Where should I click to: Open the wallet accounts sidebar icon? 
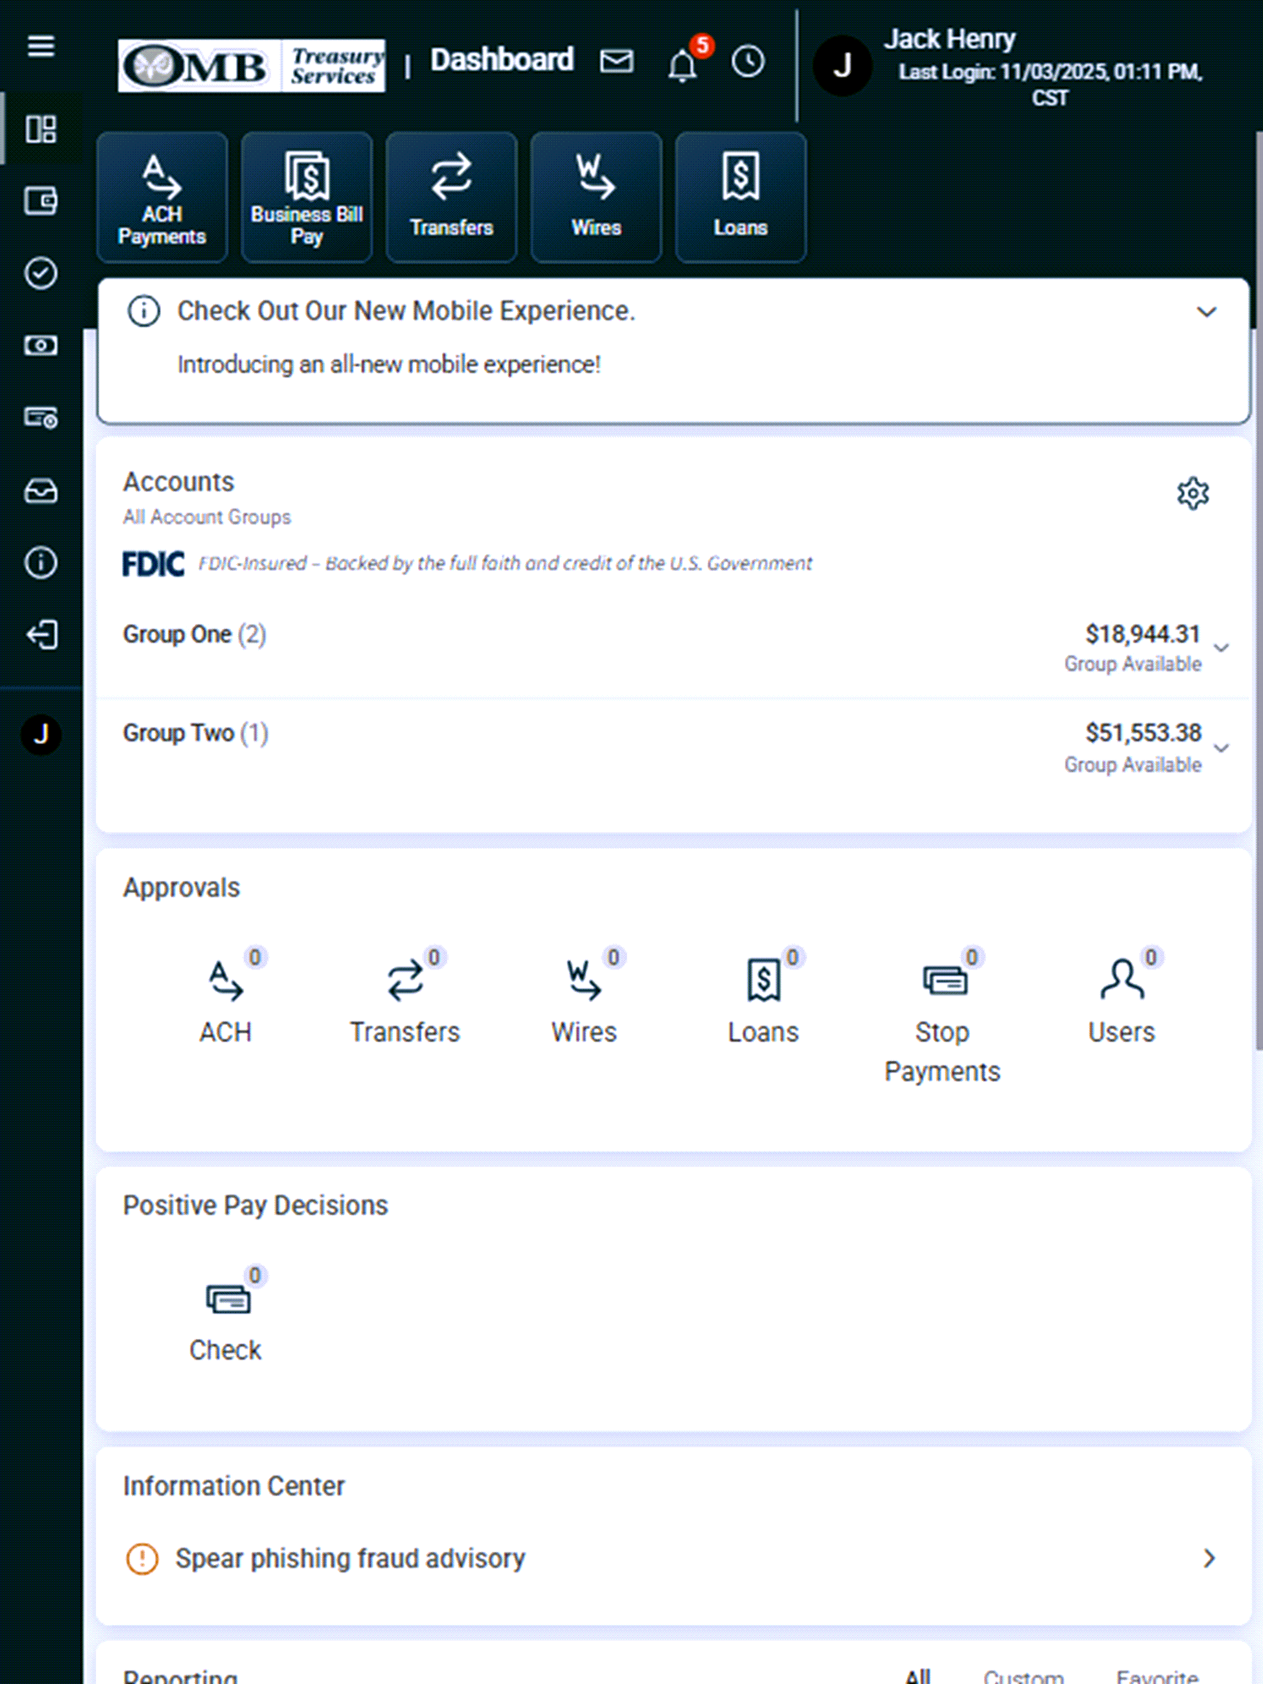point(41,201)
